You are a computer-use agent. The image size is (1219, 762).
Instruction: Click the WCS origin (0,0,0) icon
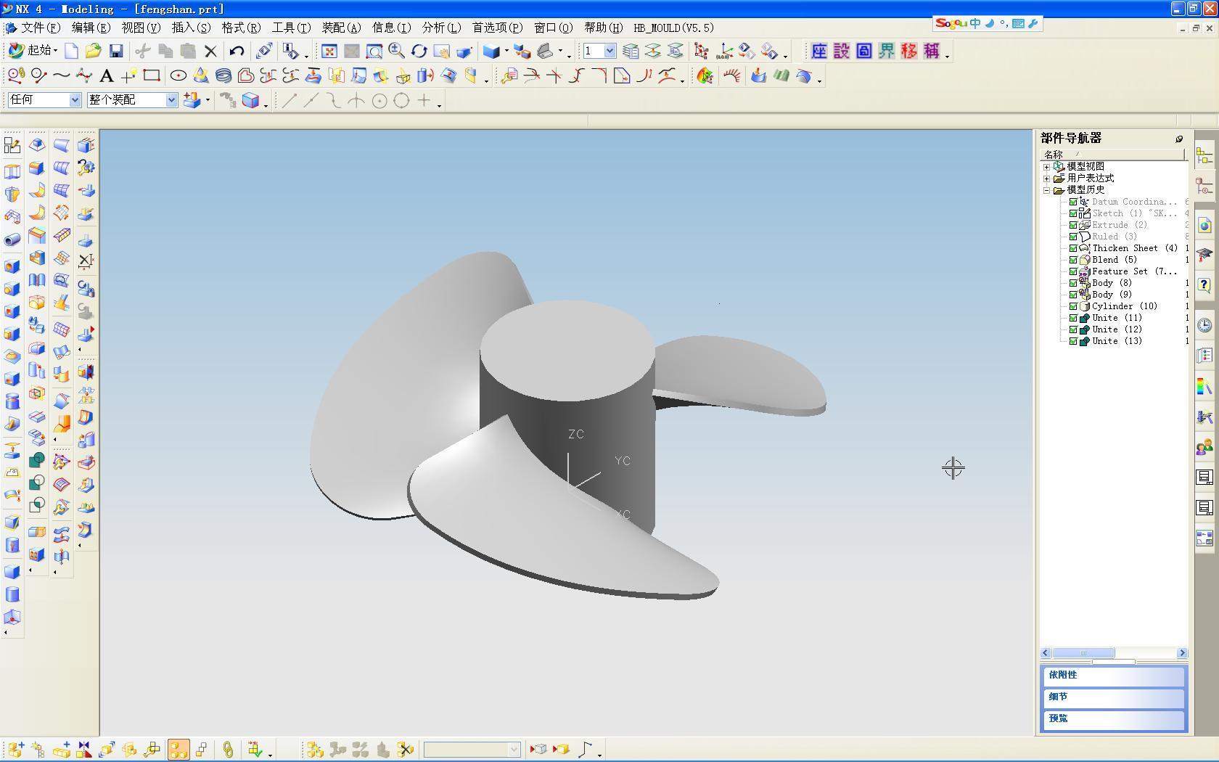(x=723, y=52)
